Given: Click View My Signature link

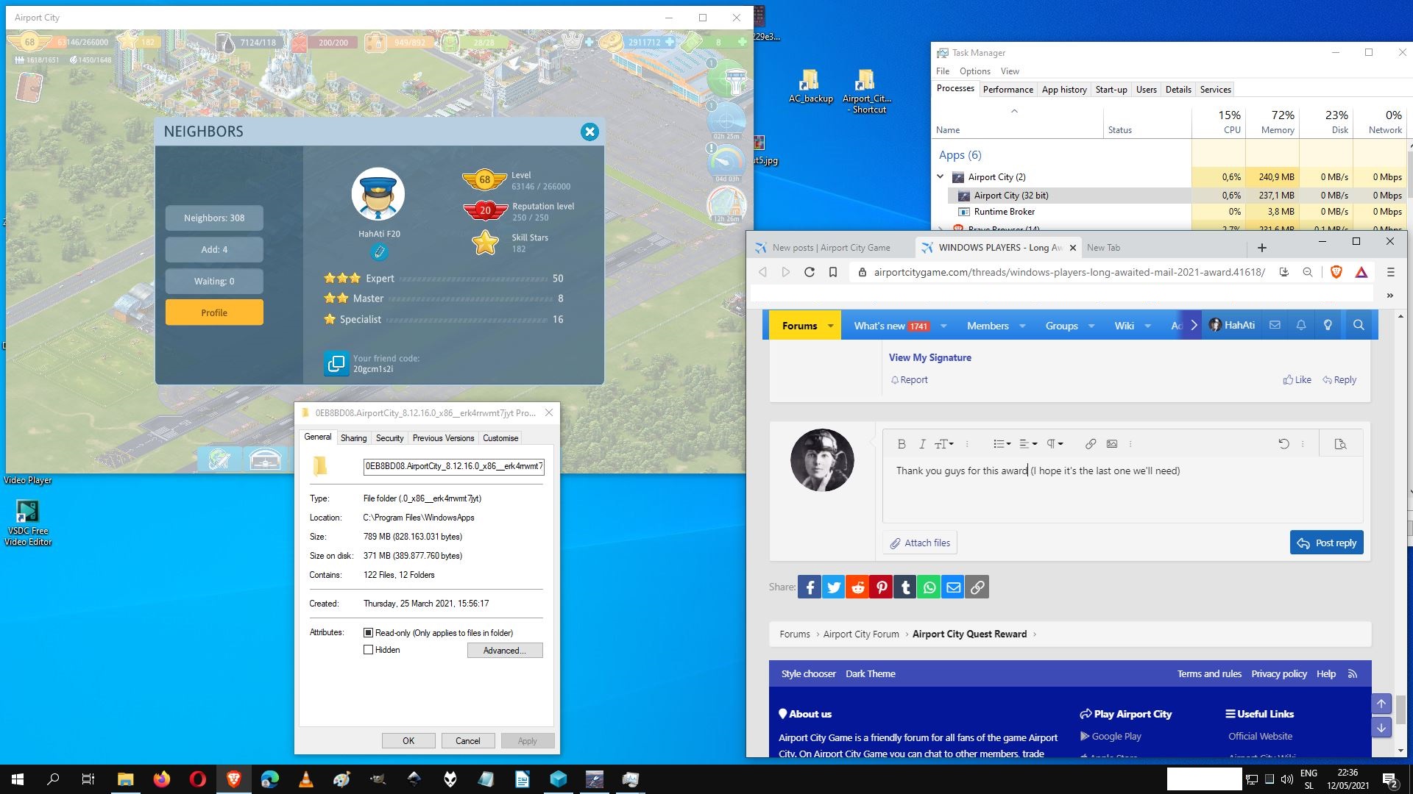Looking at the screenshot, I should pos(929,357).
